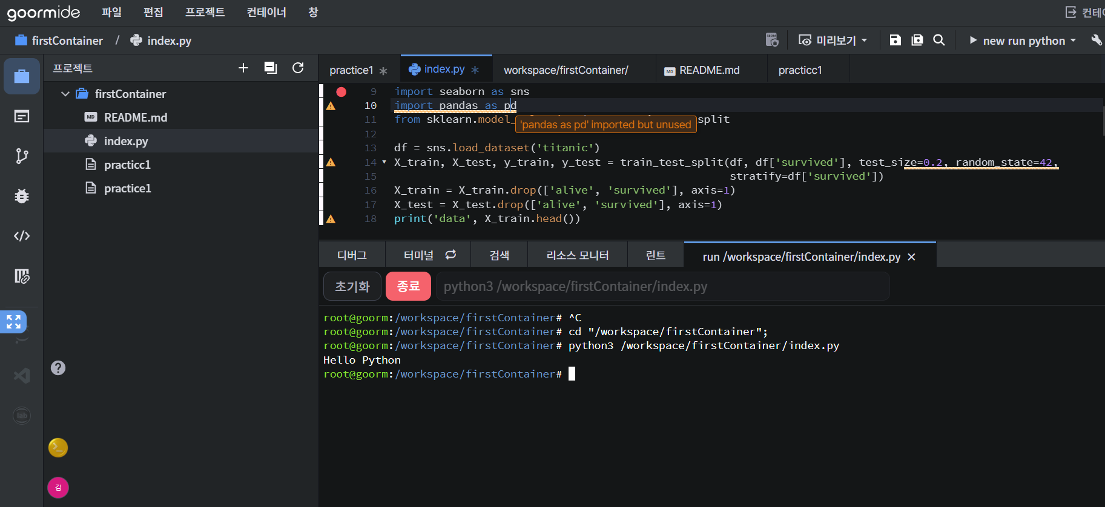Open the 창 menu
This screenshot has height=507, width=1105.
pyautogui.click(x=313, y=12)
